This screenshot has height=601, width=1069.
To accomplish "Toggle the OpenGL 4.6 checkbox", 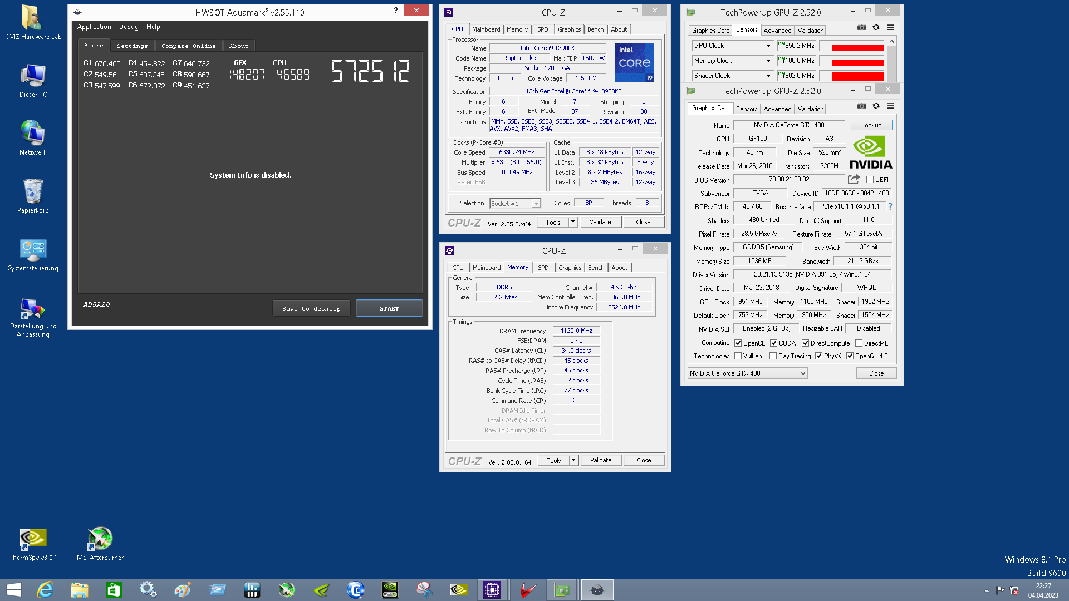I will pos(850,356).
